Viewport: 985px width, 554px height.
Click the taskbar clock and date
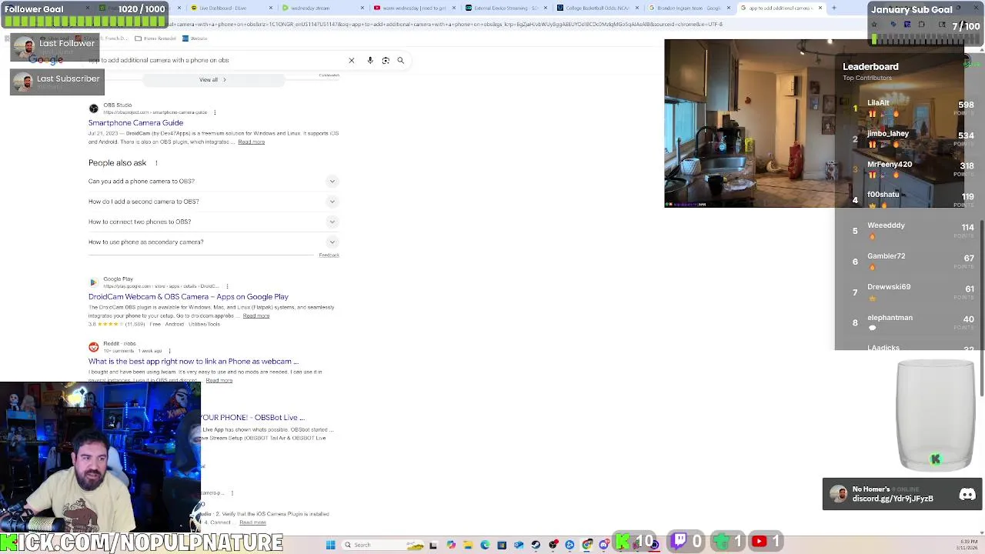click(967, 545)
